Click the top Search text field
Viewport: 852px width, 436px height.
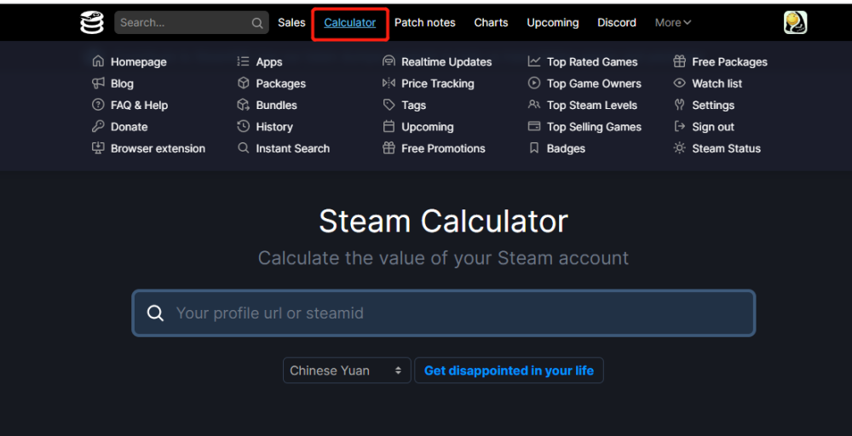pyautogui.click(x=183, y=23)
